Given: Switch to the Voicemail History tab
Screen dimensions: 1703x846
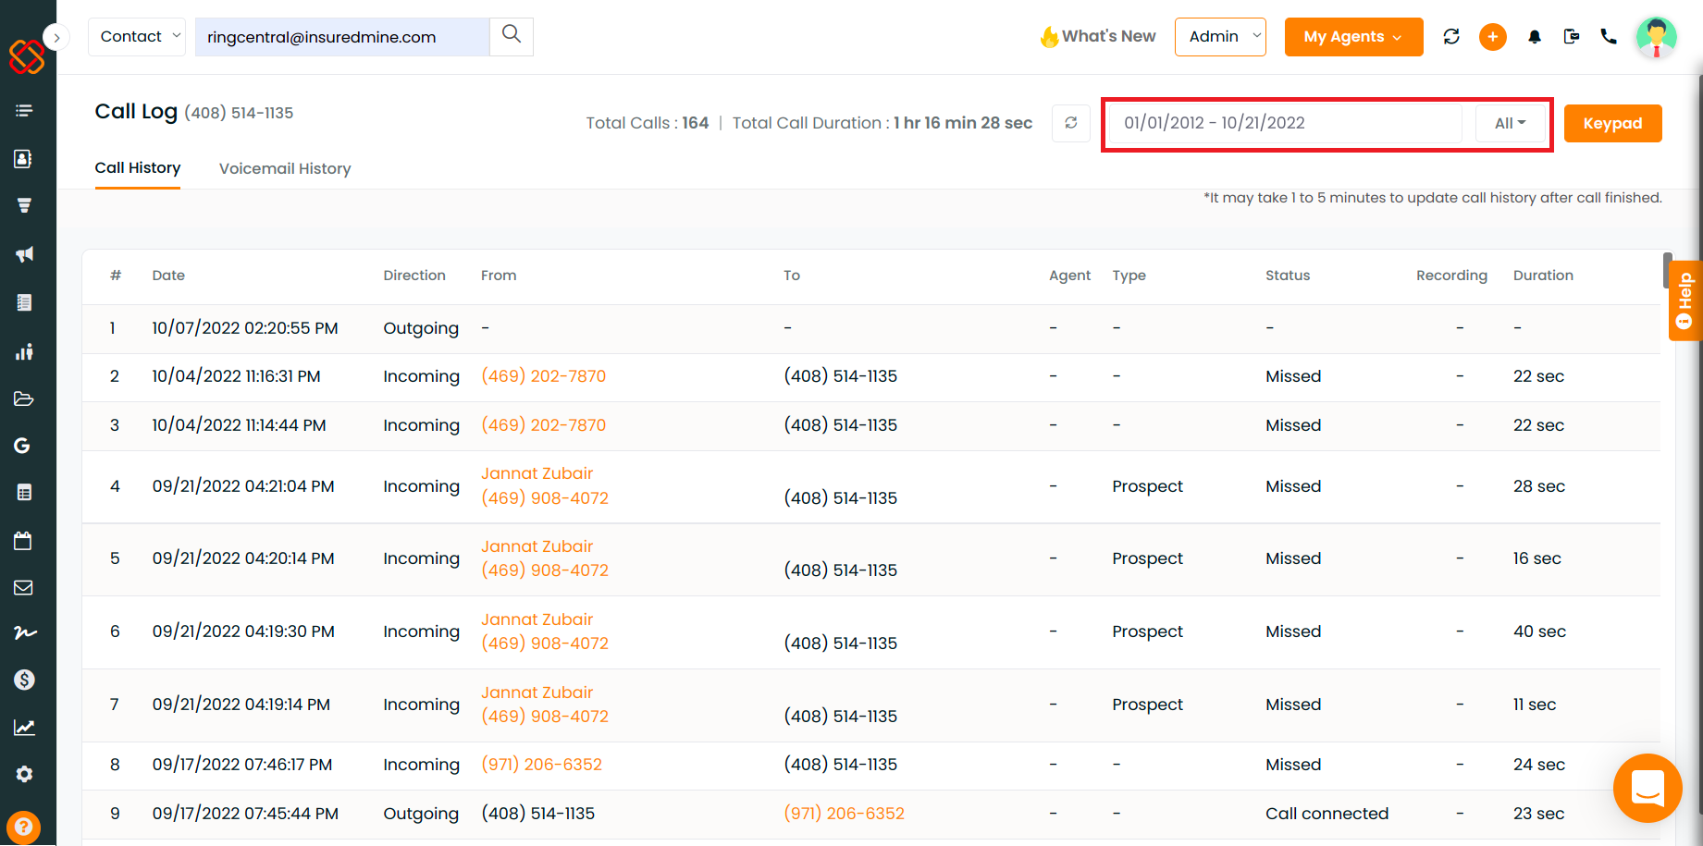Looking at the screenshot, I should (x=285, y=168).
